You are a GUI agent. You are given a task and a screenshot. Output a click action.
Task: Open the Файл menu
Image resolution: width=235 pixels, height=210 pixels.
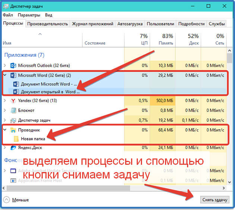click(x=8, y=15)
